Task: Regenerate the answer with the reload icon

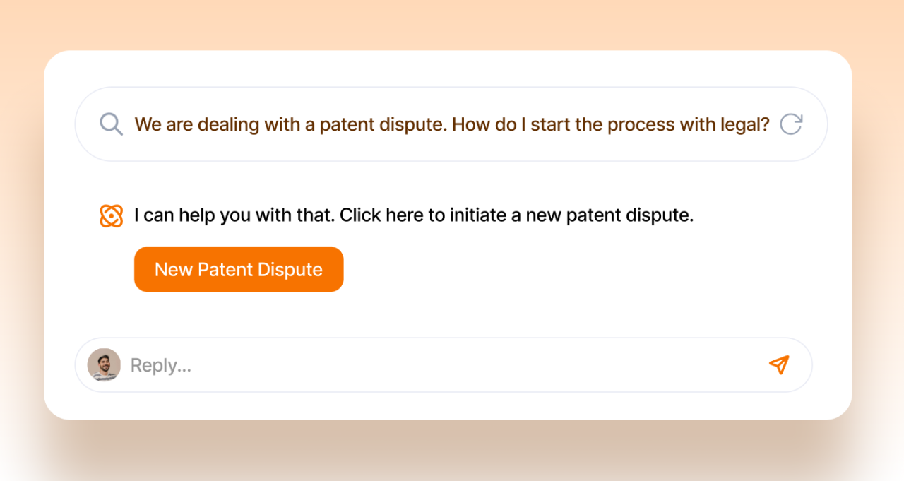Action: 791,124
